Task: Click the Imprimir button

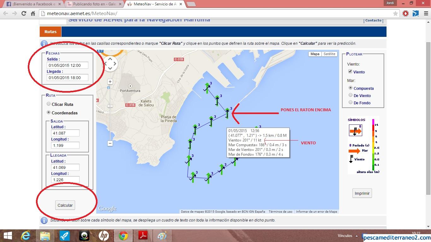Action: tap(362, 193)
